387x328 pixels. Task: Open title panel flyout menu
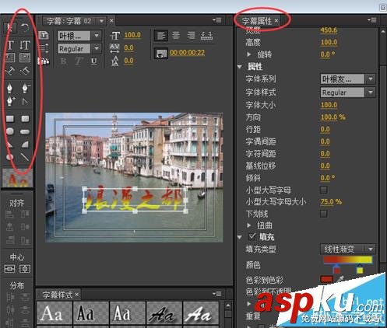point(217,19)
